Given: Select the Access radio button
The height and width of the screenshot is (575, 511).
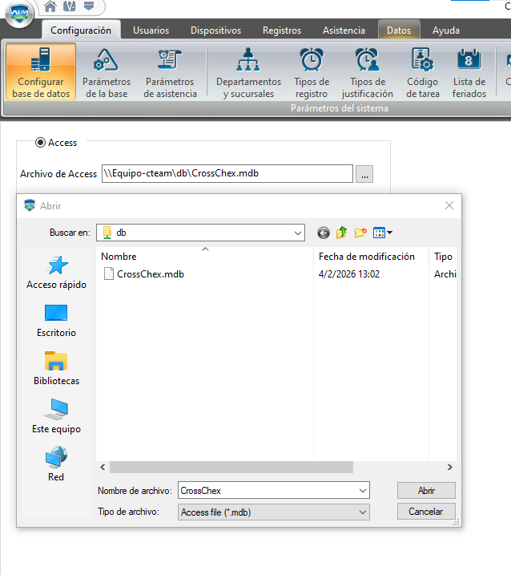Looking at the screenshot, I should 40,142.
